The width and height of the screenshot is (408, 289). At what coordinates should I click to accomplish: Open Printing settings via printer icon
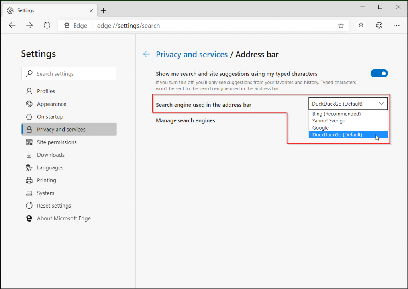[x=29, y=180]
